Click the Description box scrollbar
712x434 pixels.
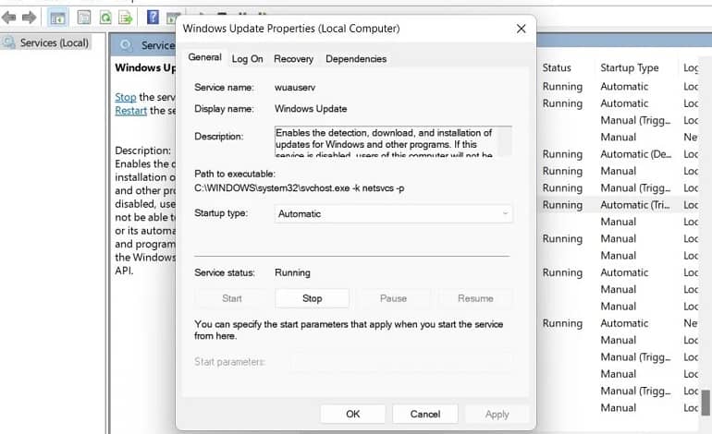coord(505,141)
